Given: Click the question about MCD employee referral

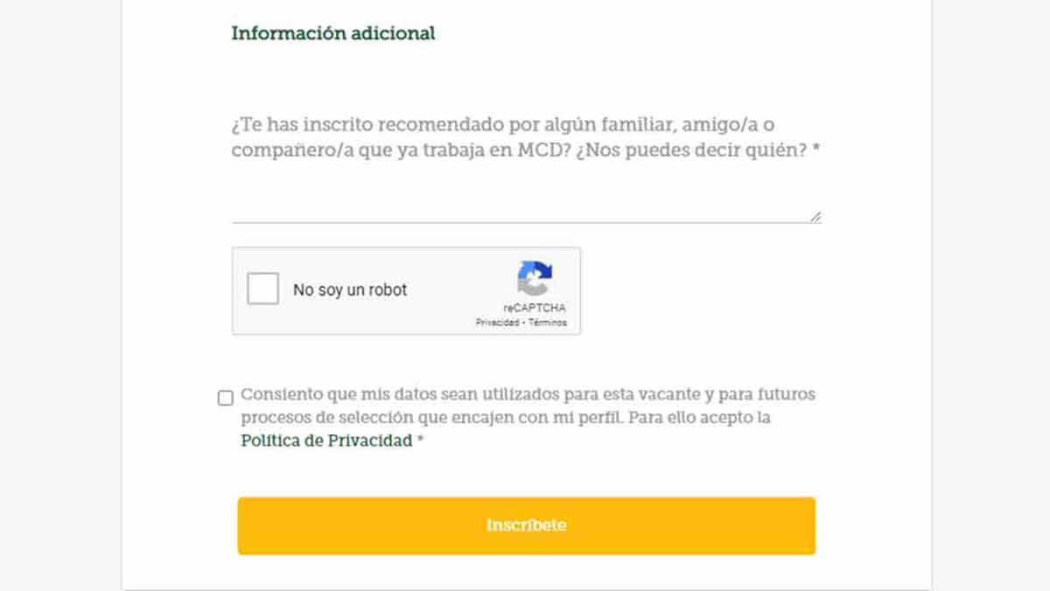Looking at the screenshot, I should pyautogui.click(x=525, y=136).
